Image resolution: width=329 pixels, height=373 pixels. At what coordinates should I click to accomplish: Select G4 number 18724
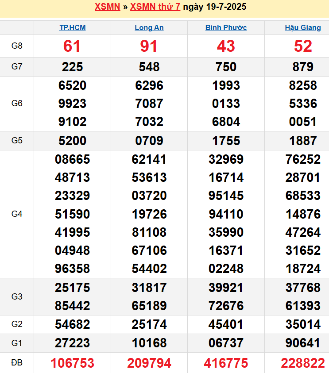303,269
